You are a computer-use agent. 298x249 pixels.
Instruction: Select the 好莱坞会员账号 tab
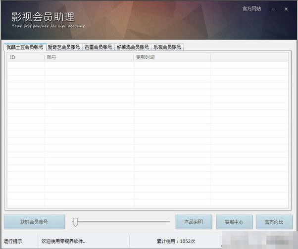tap(133, 47)
